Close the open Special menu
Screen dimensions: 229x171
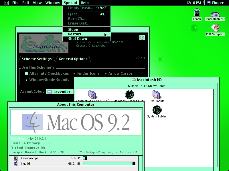tap(70, 3)
